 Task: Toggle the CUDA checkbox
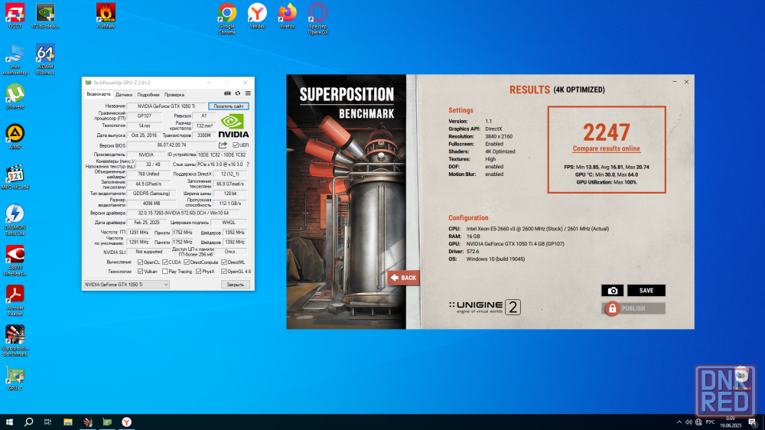(165, 262)
